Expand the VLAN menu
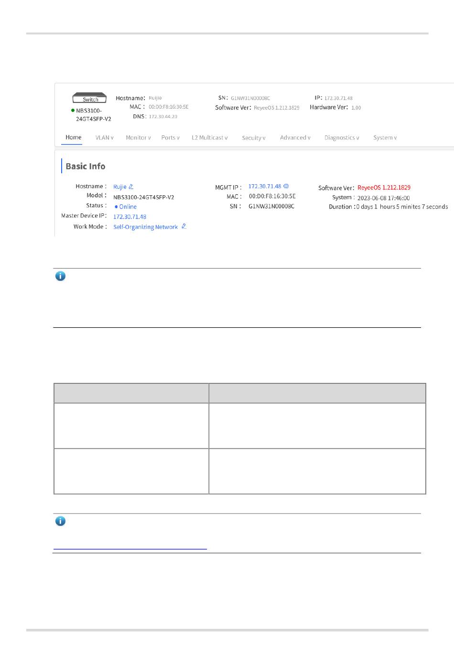Image resolution: width=454 pixels, height=660 pixels. tap(105, 138)
